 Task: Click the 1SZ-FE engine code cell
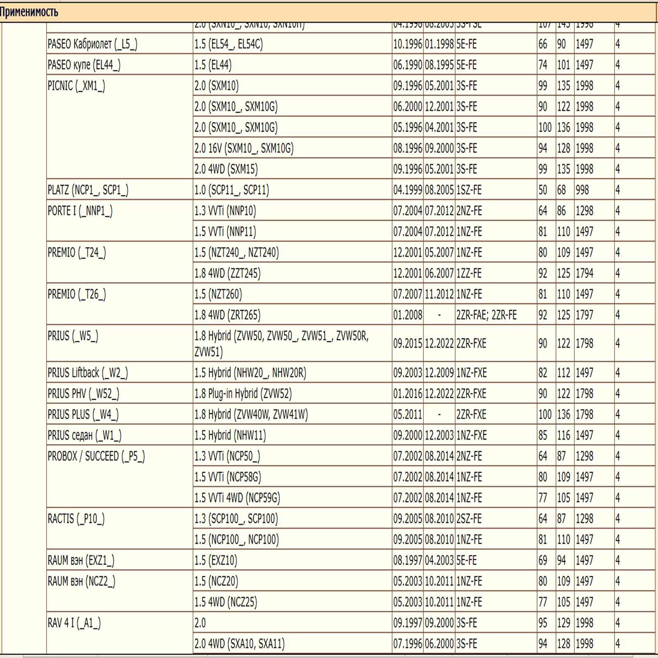click(469, 190)
